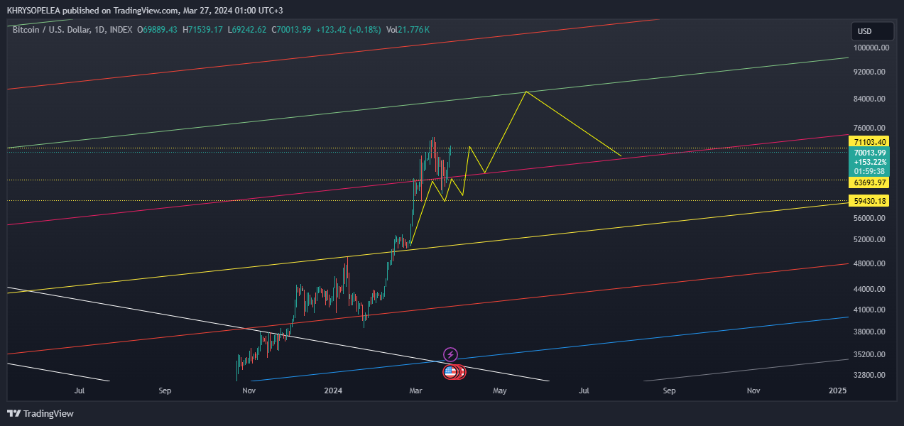The width and height of the screenshot is (904, 426).
Task: Click the 32800.00 price axis label
Action: pyautogui.click(x=871, y=375)
